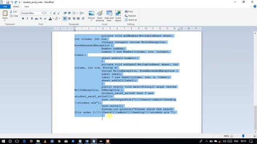The width and height of the screenshot is (257, 144).
Task: Click the Redo arrow in the title bar
Action: [x=16, y=2]
